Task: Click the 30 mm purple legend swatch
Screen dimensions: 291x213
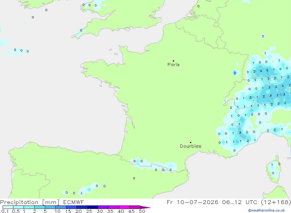Action: [x=103, y=207]
